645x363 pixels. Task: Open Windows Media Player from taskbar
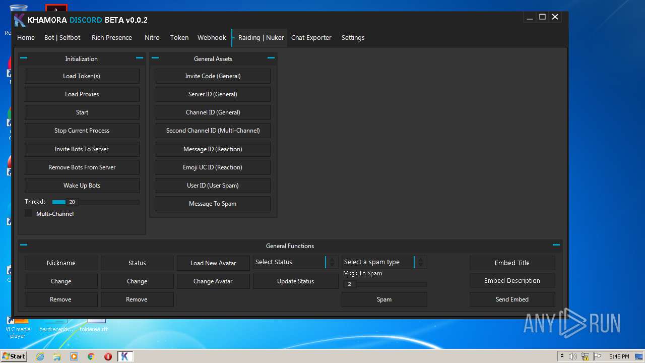coord(74,356)
